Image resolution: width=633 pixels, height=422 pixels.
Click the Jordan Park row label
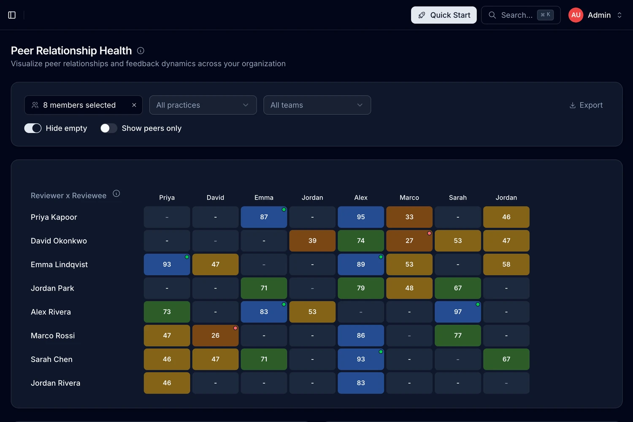52,288
